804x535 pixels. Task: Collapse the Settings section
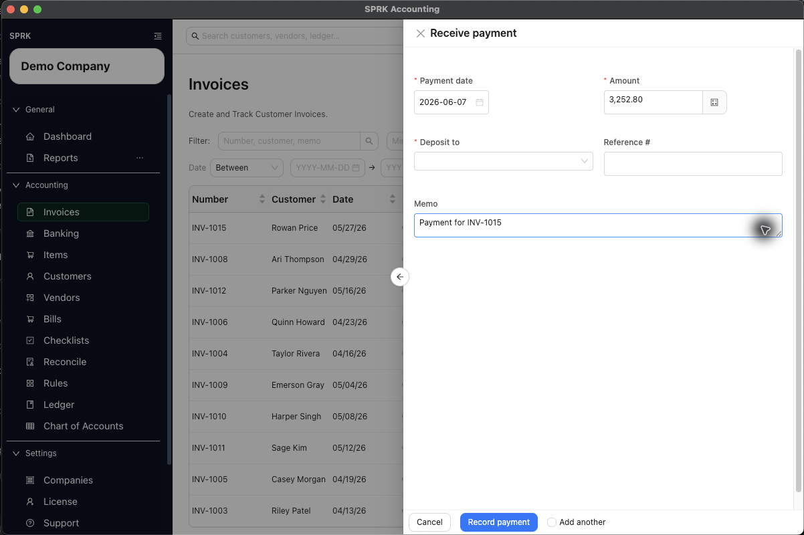point(17,453)
